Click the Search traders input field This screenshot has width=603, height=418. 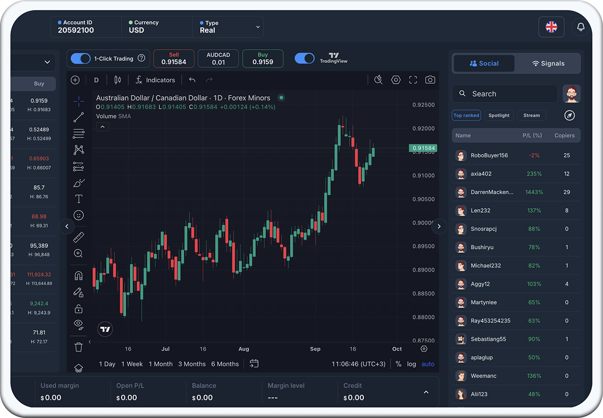pos(505,94)
